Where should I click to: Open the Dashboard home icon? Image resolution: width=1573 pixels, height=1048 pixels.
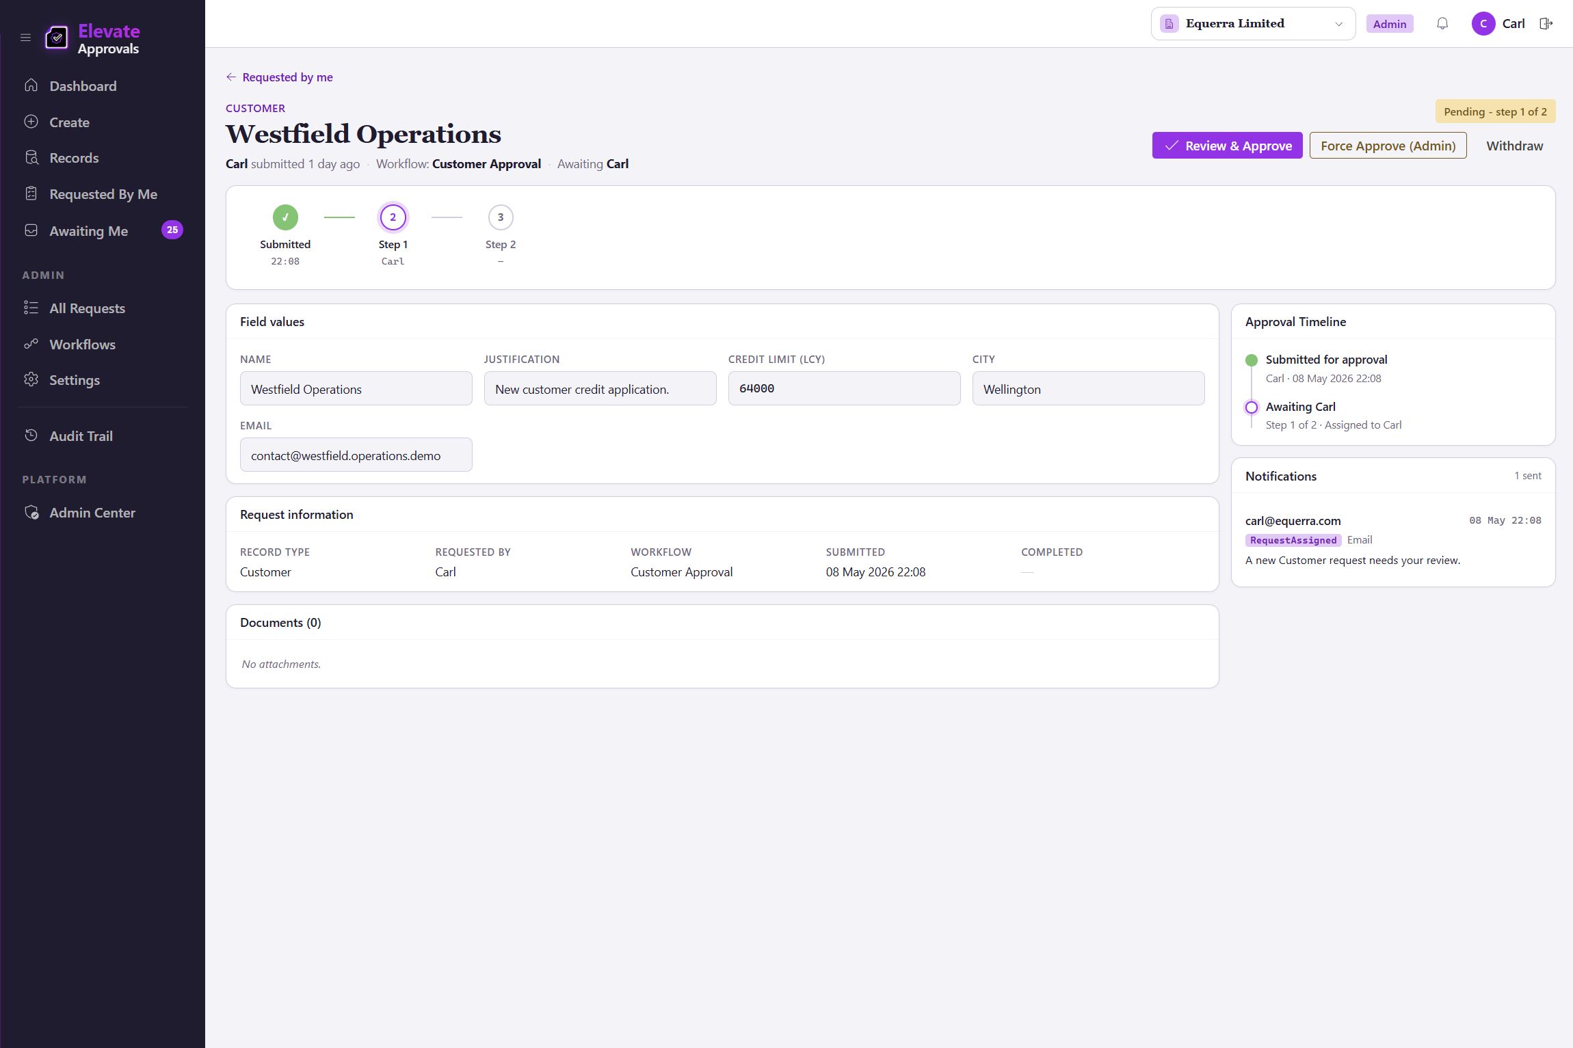31,85
